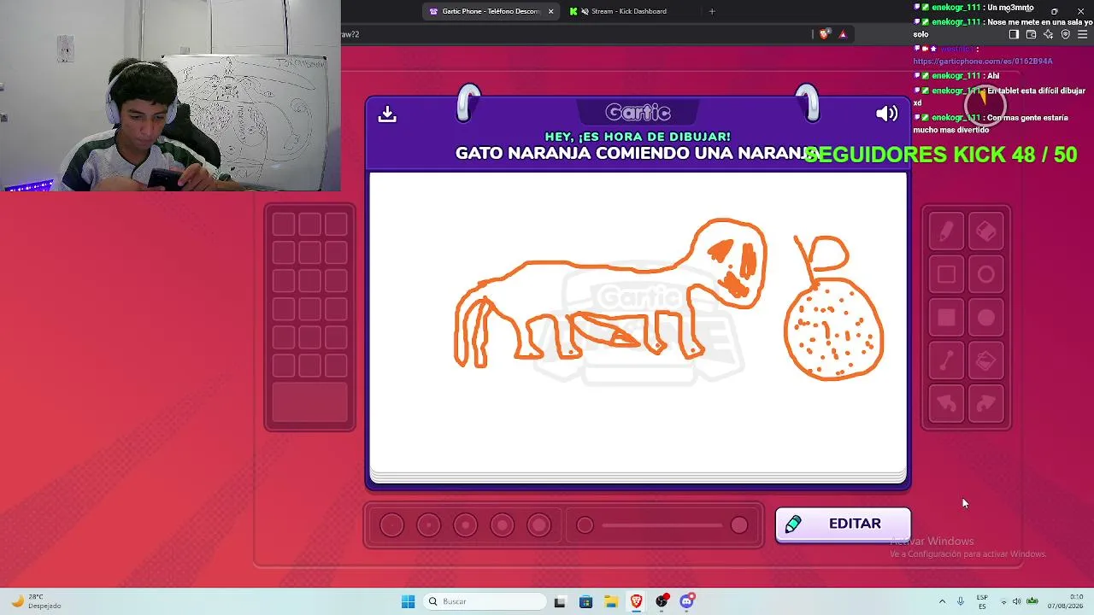Click the taskbar Buscar search box

(485, 601)
